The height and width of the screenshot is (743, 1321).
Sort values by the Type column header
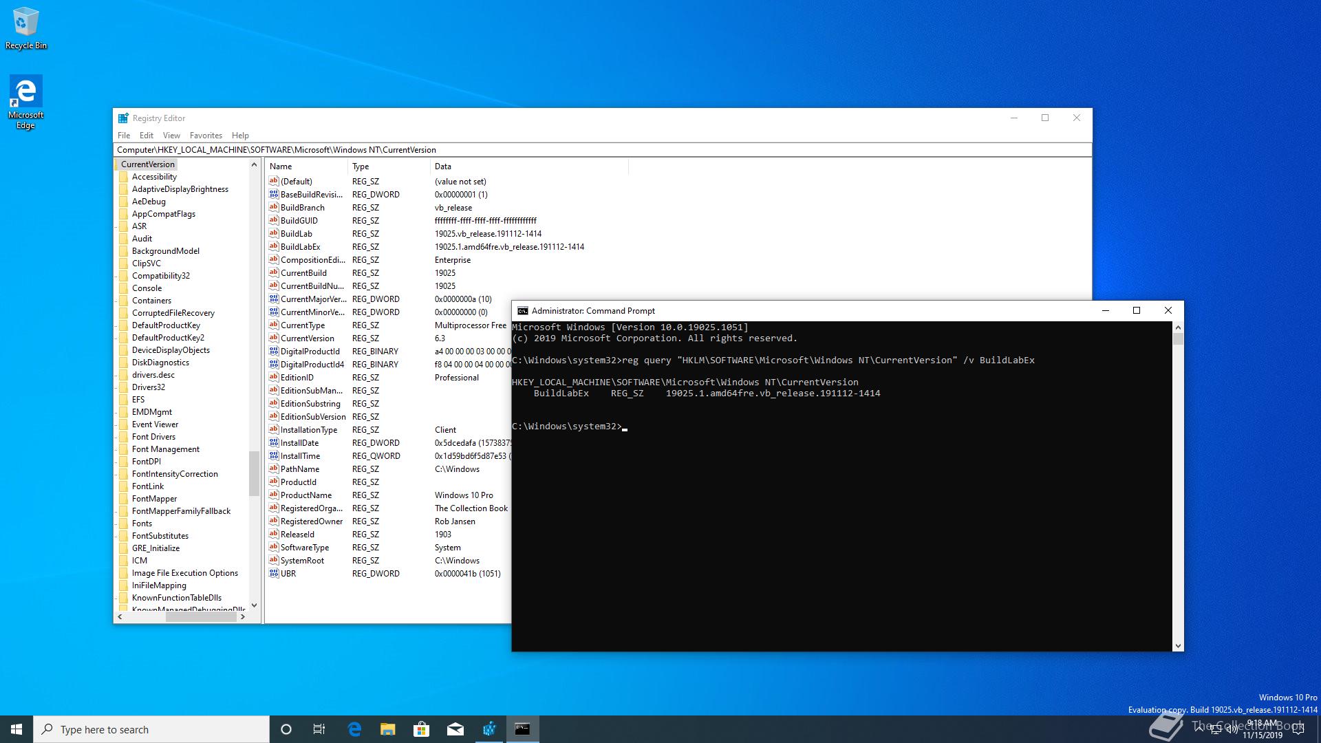[389, 166]
